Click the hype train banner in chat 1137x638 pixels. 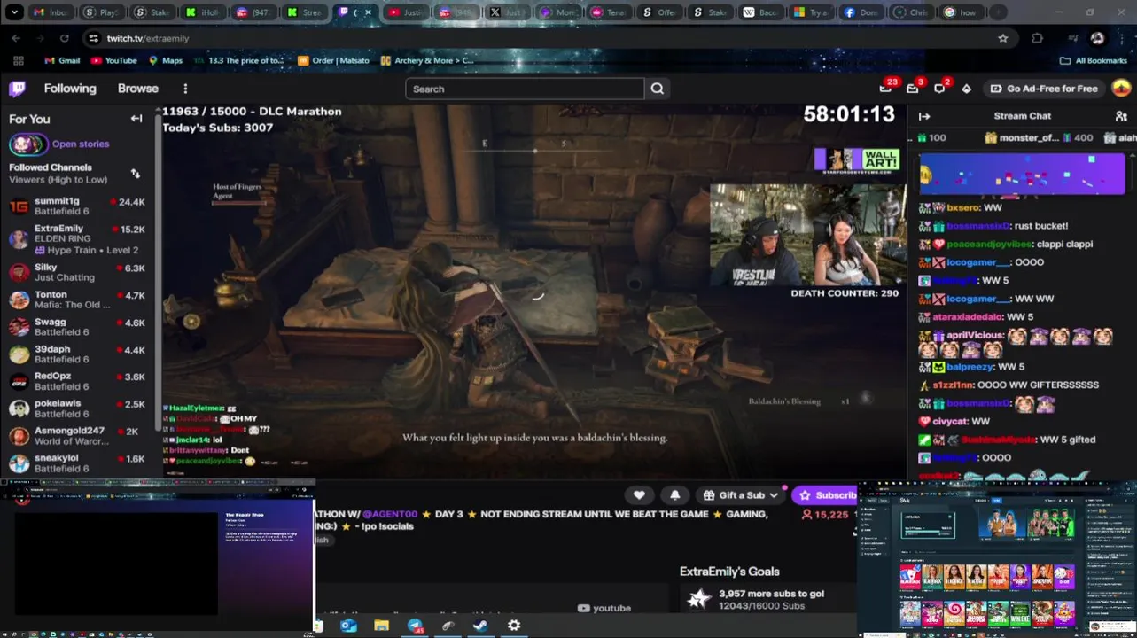click(x=1022, y=173)
